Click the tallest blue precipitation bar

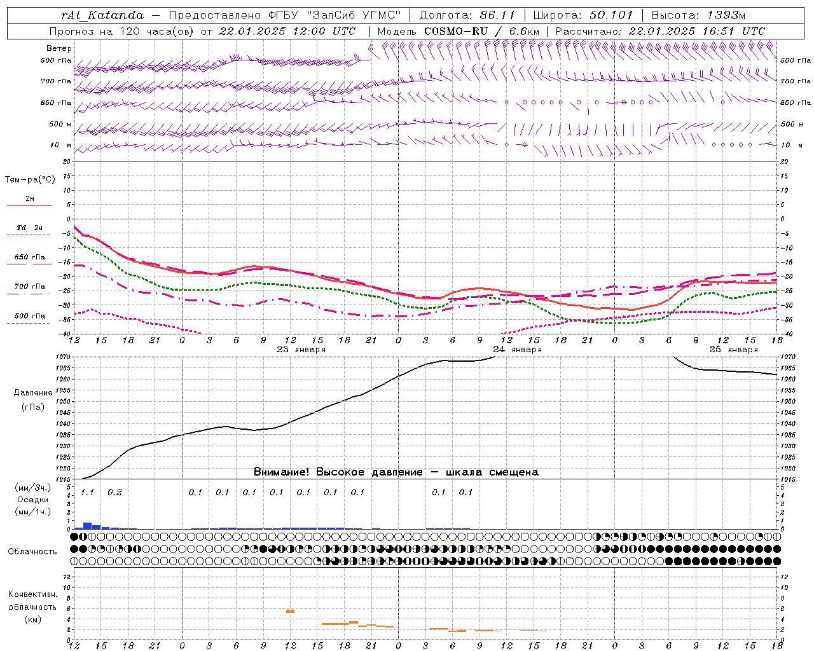[x=88, y=526]
